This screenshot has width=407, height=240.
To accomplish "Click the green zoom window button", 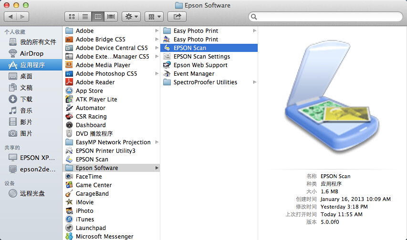I will (26, 5).
